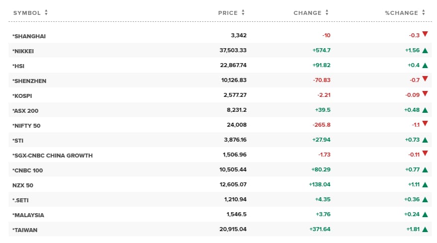Open the *ASX 200 index link
Viewport: 437px width, 243px height.
[x=25, y=110]
